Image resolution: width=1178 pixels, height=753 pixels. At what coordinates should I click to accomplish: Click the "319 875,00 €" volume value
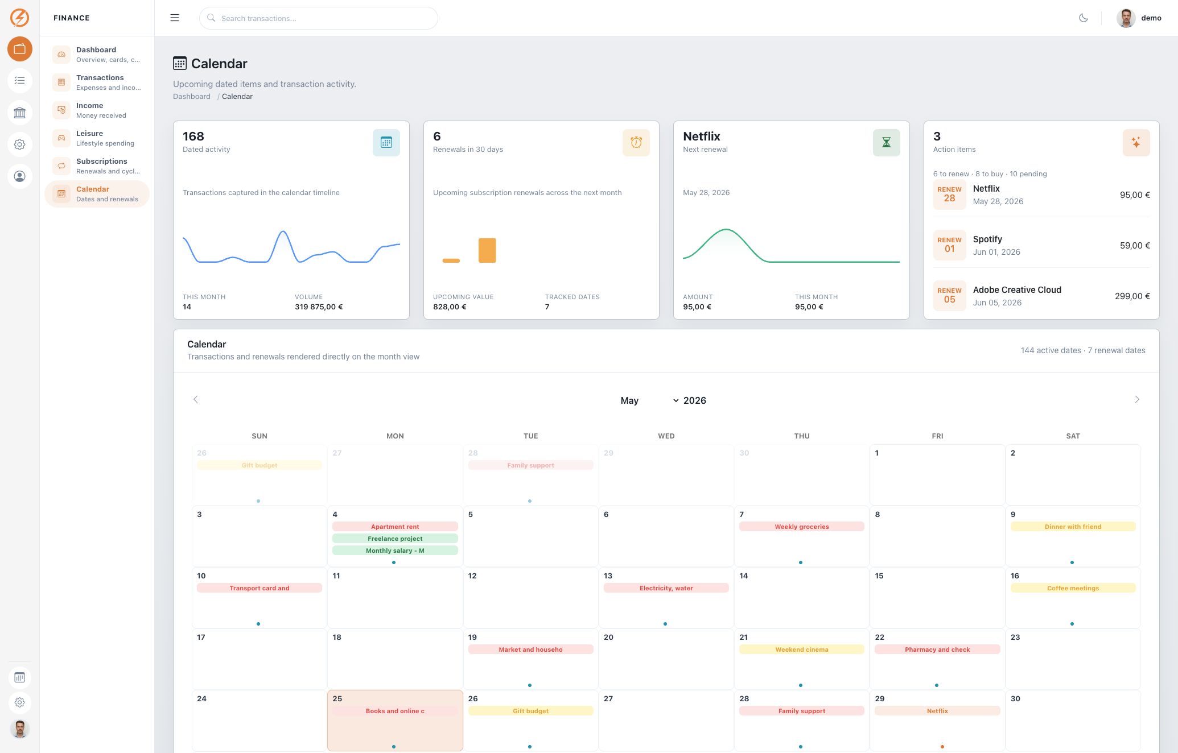pyautogui.click(x=319, y=307)
